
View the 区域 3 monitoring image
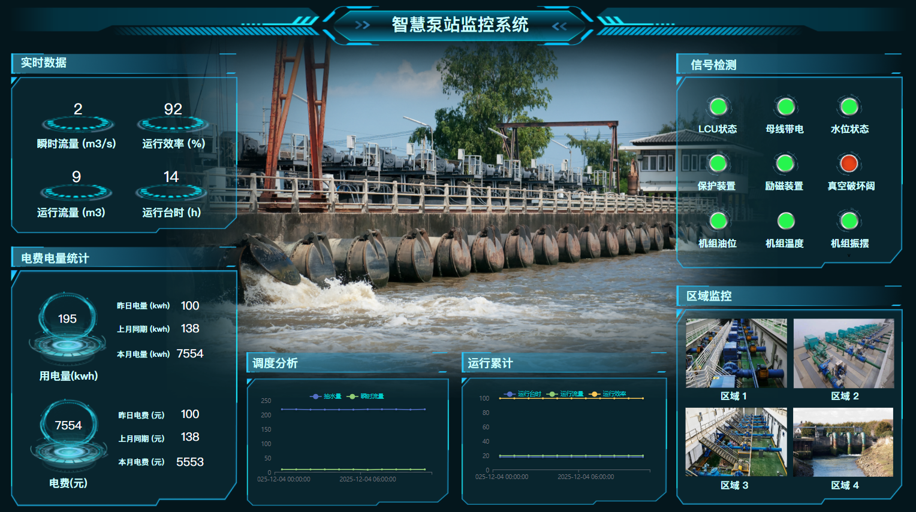(736, 442)
